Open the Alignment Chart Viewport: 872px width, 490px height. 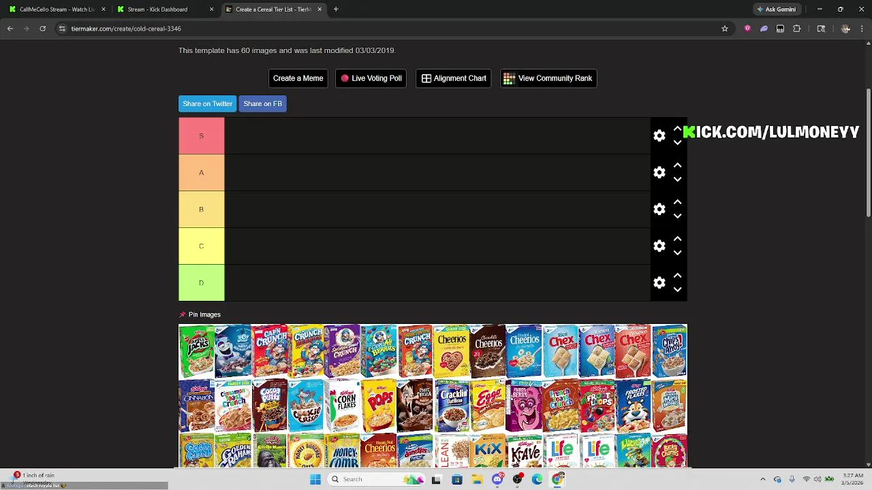coord(454,78)
